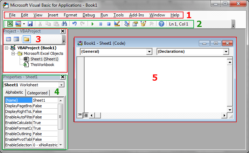Run the macro with the green play icon
This screenshot has height=153, width=249.
click(92, 24)
